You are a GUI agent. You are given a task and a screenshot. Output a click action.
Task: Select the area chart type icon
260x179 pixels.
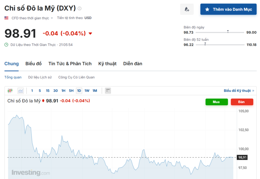pos(20,91)
